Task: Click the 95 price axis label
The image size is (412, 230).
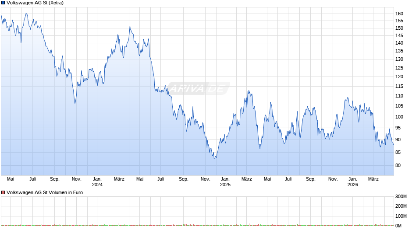Action: click(398, 128)
